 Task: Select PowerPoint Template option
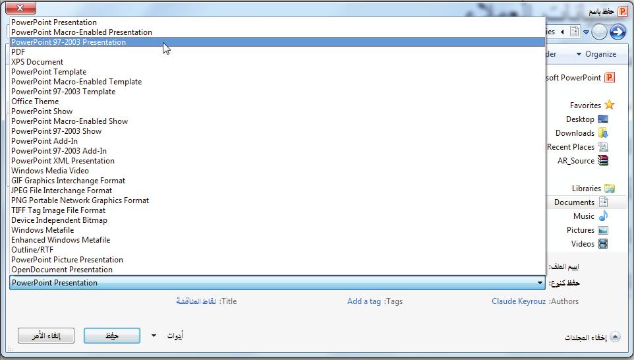tap(277, 72)
